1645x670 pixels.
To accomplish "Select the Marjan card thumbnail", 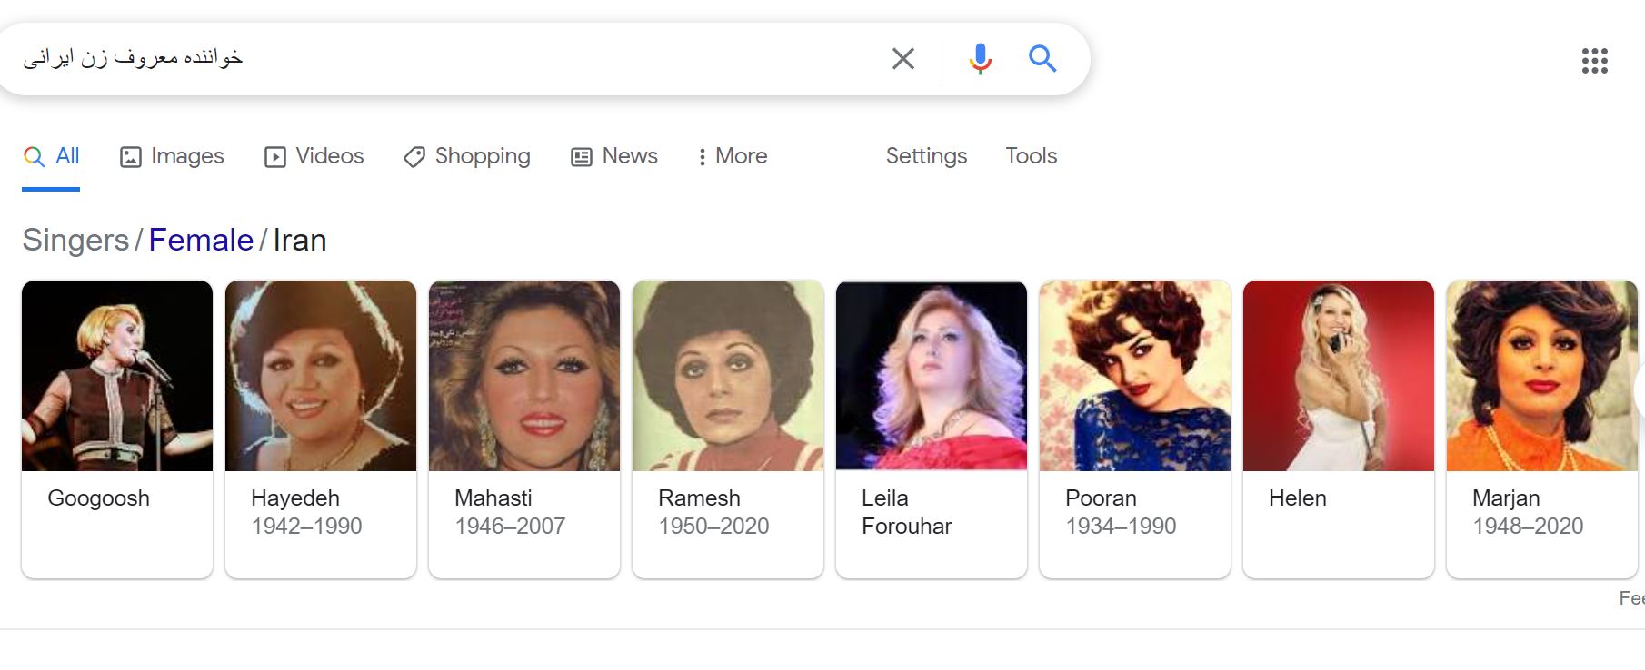I will 1541,377.
